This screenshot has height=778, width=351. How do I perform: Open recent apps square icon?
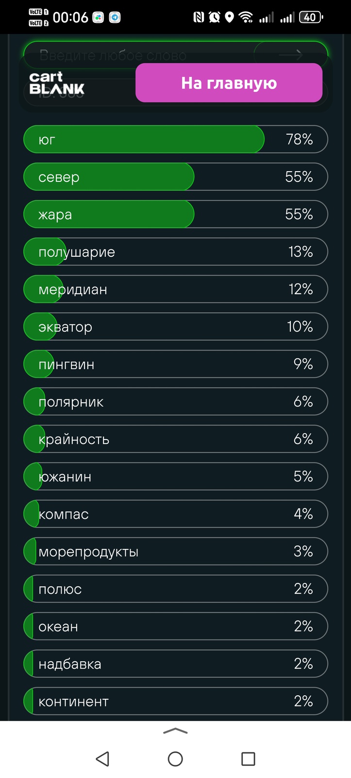pos(248,759)
